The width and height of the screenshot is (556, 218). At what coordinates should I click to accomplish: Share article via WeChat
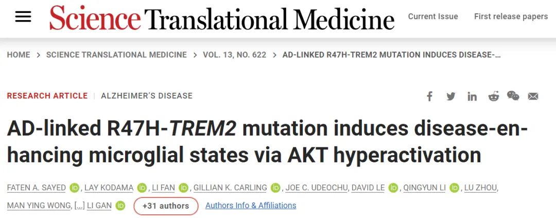click(513, 96)
